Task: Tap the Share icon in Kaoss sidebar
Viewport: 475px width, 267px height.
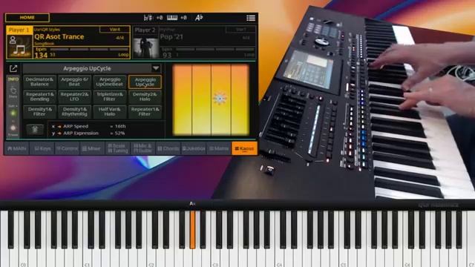Action: (13, 92)
